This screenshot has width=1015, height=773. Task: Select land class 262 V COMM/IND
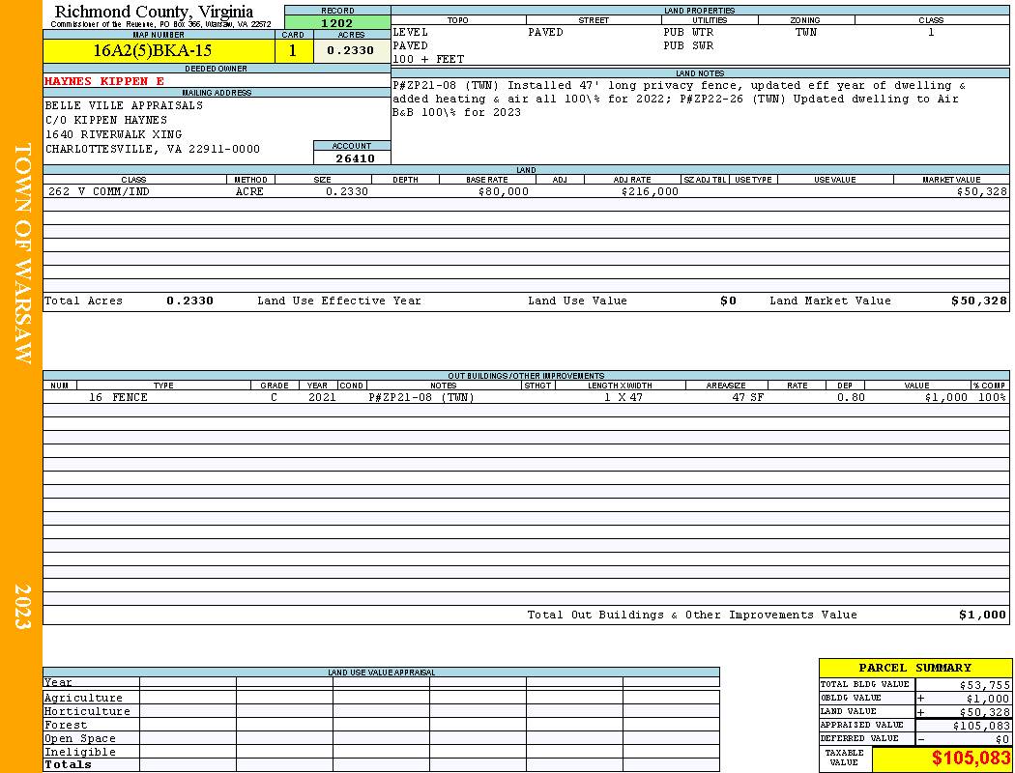click(x=97, y=192)
